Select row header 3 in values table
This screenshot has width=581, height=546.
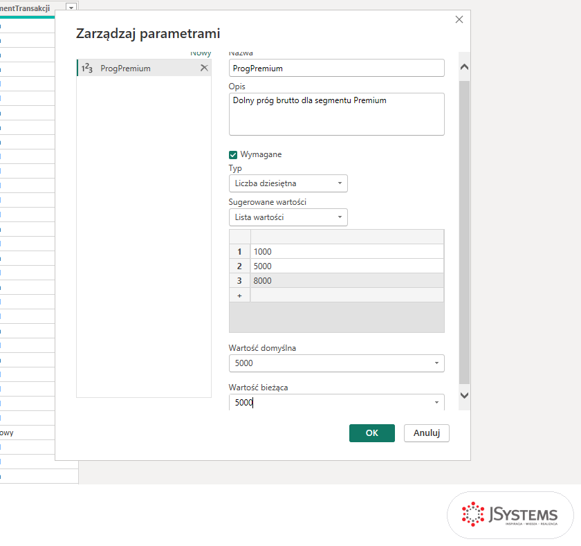pyautogui.click(x=239, y=280)
